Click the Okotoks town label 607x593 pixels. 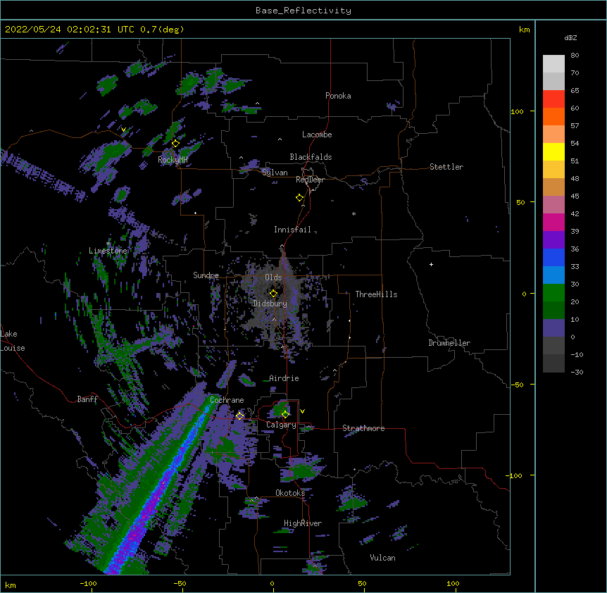290,493
